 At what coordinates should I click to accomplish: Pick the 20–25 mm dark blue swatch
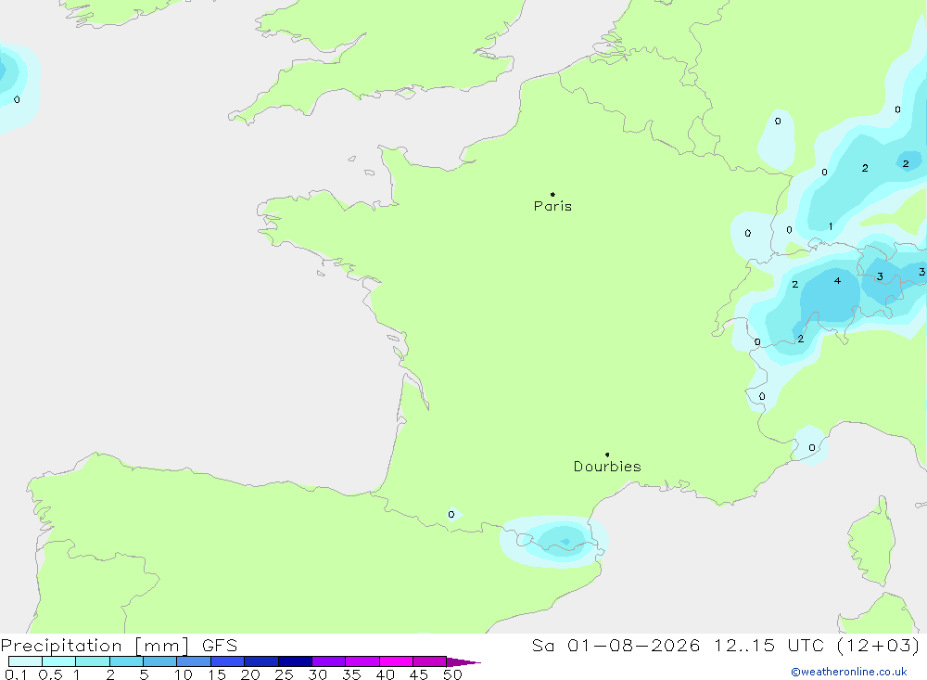click(261, 661)
